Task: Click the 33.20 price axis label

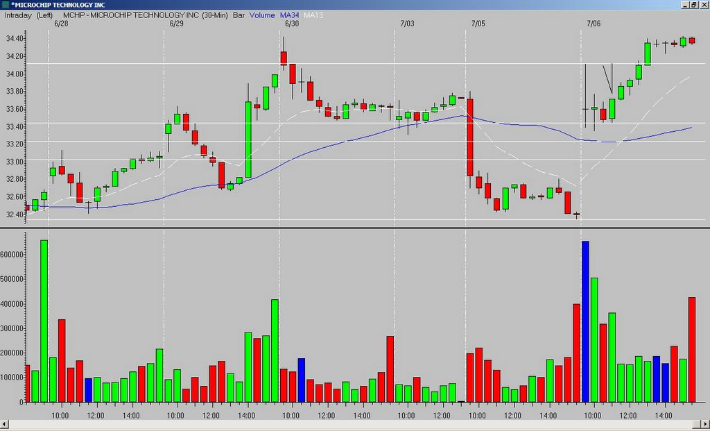Action: pyautogui.click(x=15, y=144)
